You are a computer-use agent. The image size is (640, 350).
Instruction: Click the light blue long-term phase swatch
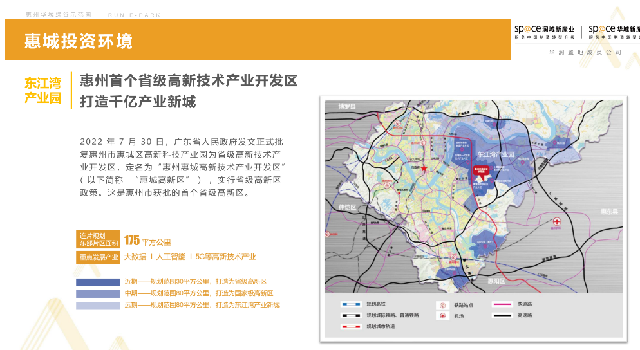[x=98, y=306]
